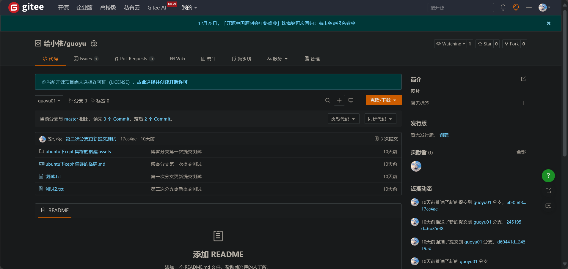
Task: Click the master branch comparison link
Action: [71, 119]
